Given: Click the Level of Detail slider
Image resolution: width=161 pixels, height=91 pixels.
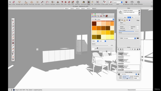Looking at the screenshot, I should pos(129,31).
